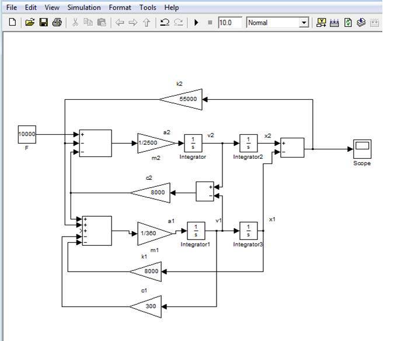The width and height of the screenshot is (394, 341).
Task: Select the Scope block
Action: (x=362, y=149)
